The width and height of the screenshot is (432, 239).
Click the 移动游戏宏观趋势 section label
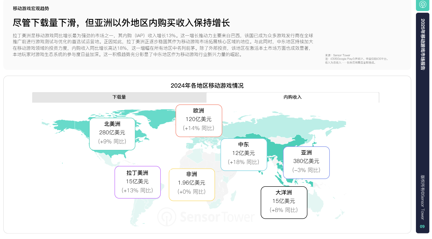tap(31, 9)
